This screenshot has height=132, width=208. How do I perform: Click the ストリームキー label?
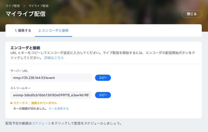(21, 88)
